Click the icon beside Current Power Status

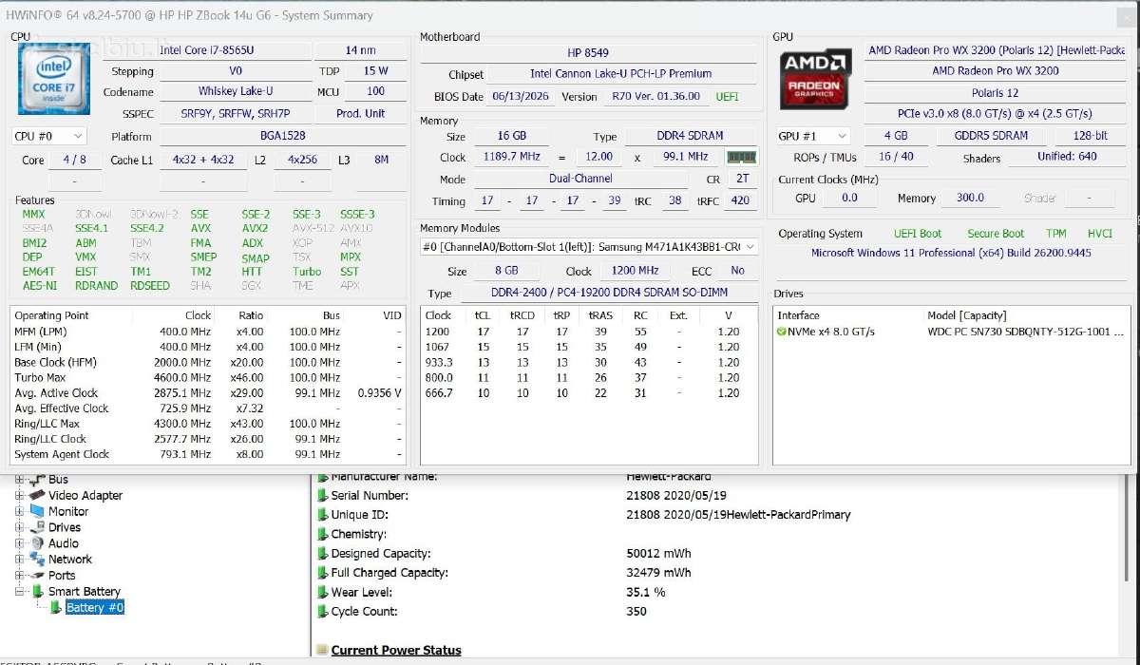tap(321, 651)
